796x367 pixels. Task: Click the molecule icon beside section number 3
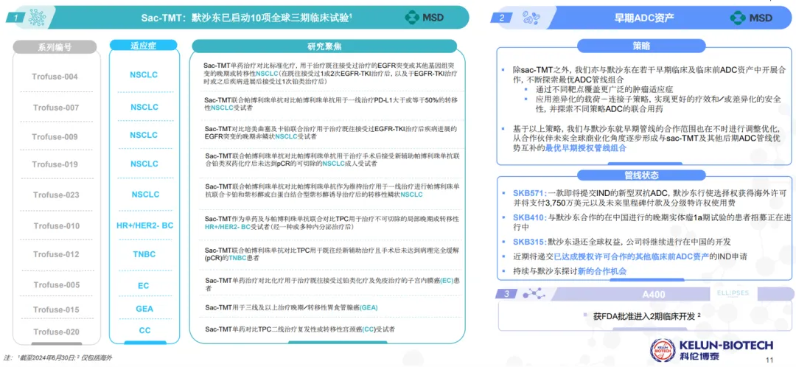pyautogui.click(x=531, y=294)
